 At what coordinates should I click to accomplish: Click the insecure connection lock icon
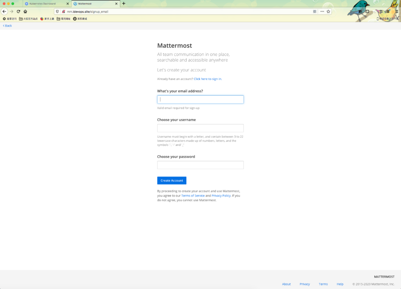tap(63, 11)
